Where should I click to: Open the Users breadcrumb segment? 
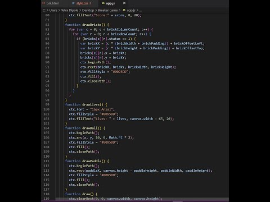pyautogui.click(x=53, y=10)
